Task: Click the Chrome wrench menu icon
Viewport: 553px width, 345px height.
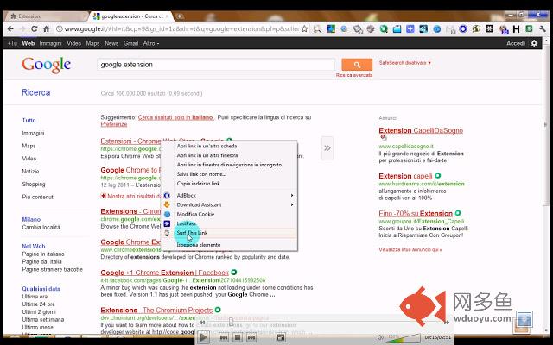Action: click(543, 28)
